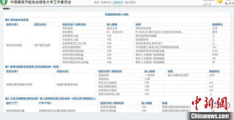Click the 表0 学校基本信息表 heading

pos(17,20)
